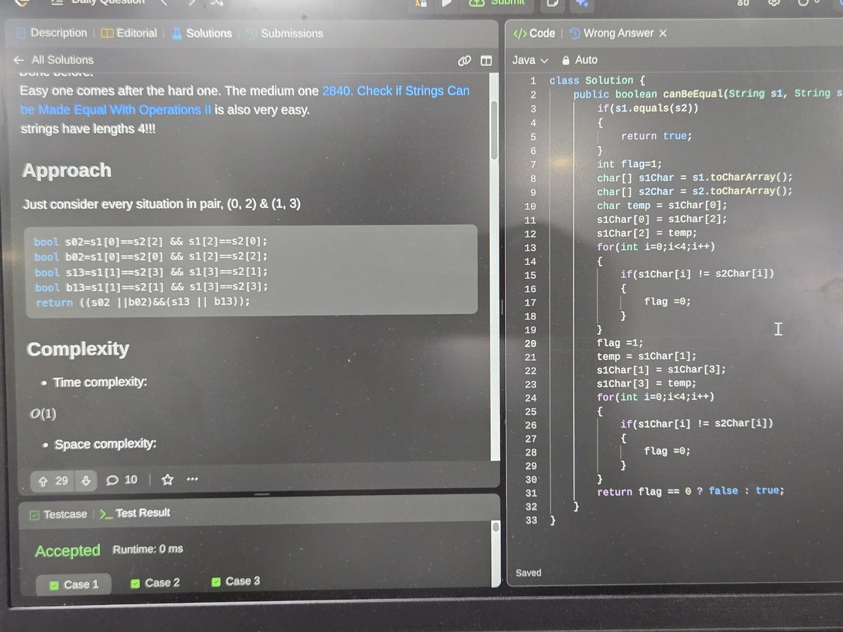This screenshot has height=632, width=843.
Task: Click the lock icon next to Auto
Action: tap(565, 60)
